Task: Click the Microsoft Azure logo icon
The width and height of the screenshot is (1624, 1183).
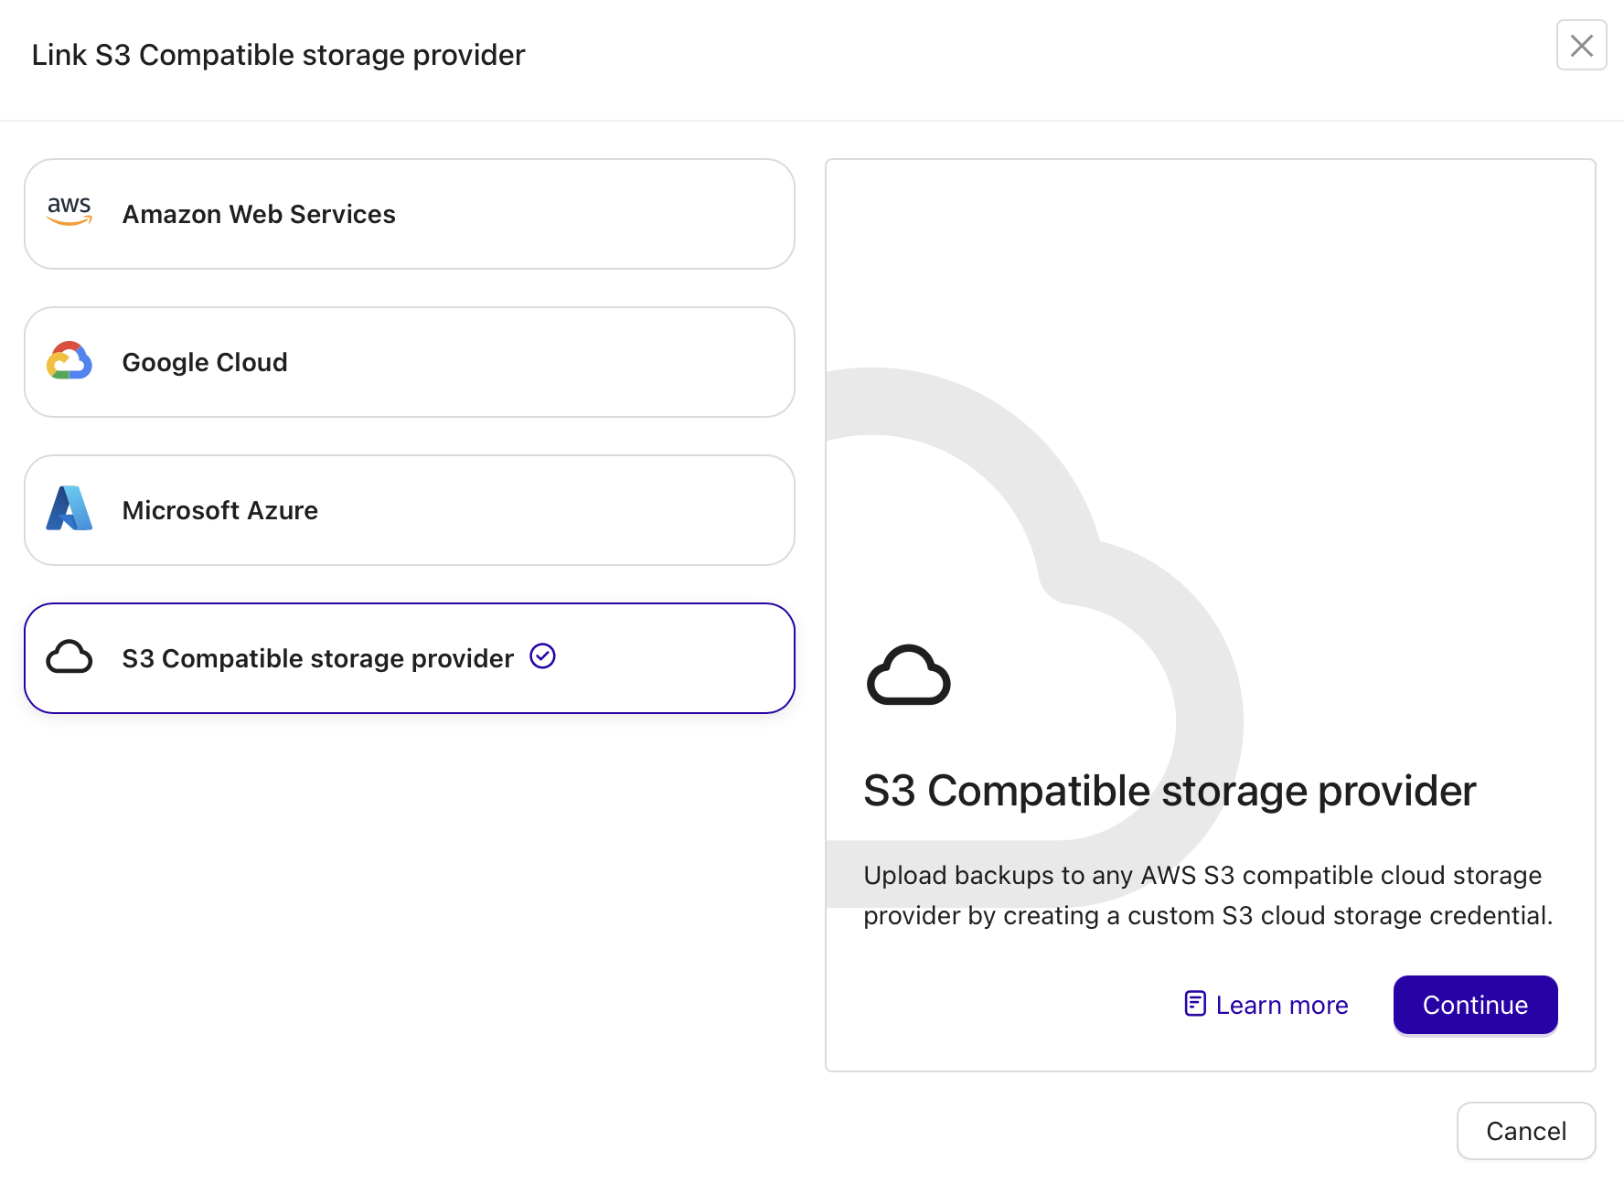Action: coord(69,509)
